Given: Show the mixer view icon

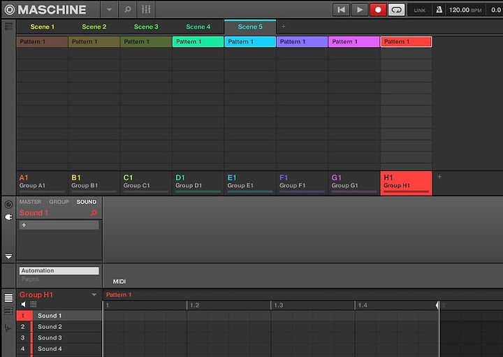Looking at the screenshot, I should point(146,10).
